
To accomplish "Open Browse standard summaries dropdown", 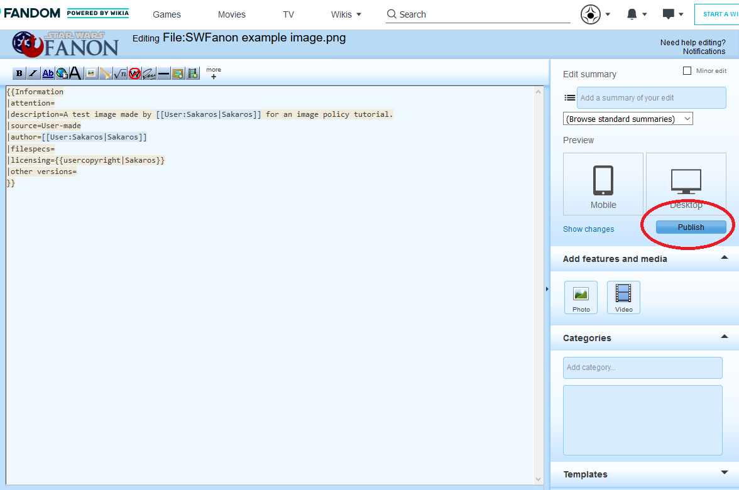I will click(x=628, y=119).
